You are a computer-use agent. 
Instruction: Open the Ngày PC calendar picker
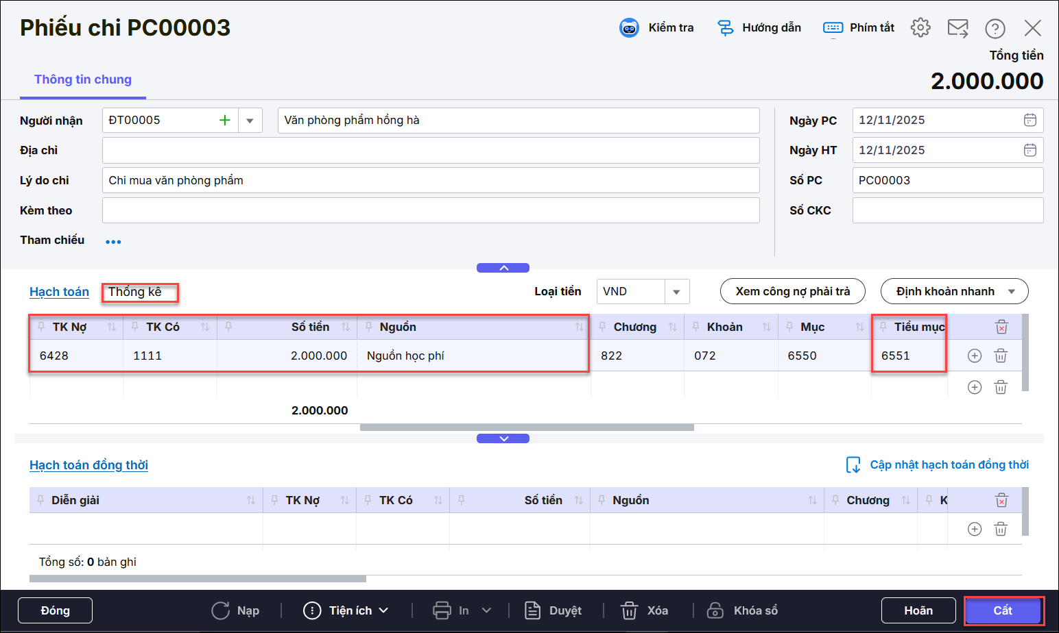pyautogui.click(x=1030, y=120)
